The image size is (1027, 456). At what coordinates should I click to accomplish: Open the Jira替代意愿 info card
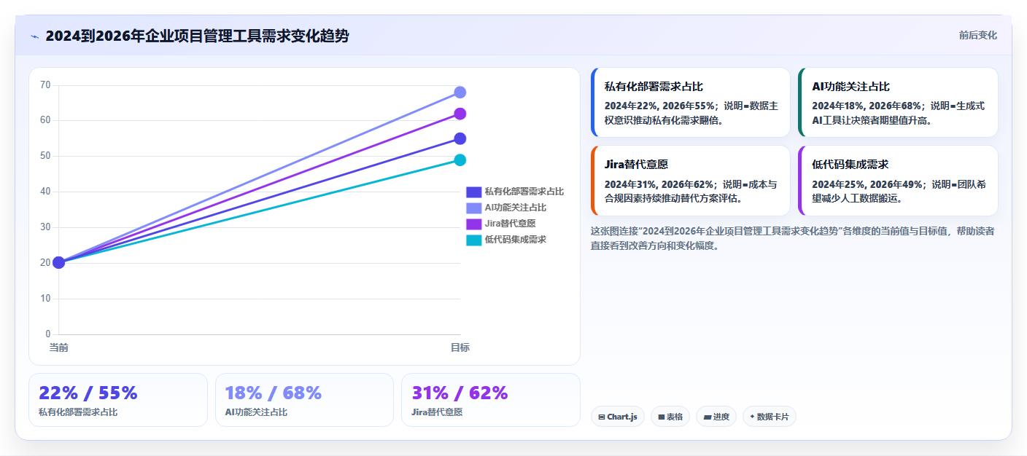tap(690, 181)
